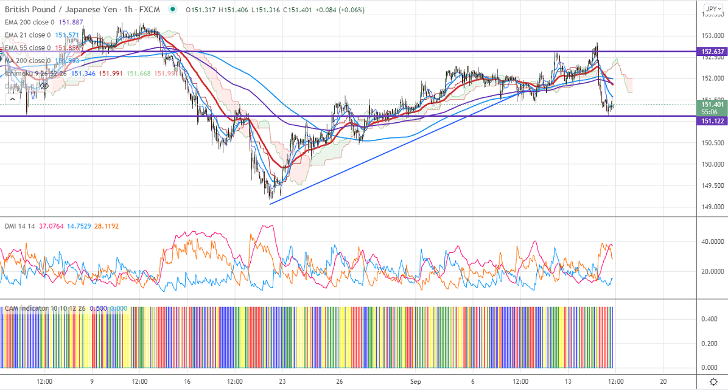Click the DMI value 37.0764

click(x=51, y=226)
